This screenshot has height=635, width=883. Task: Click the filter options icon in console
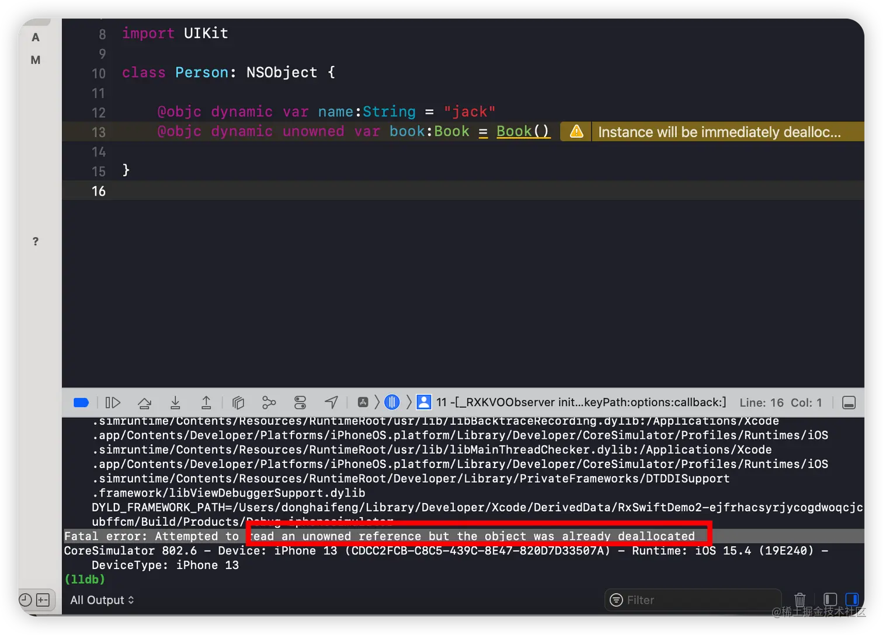coord(616,600)
